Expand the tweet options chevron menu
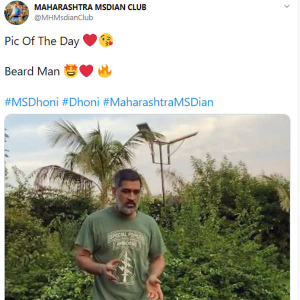The height and width of the screenshot is (300, 300). point(286,6)
